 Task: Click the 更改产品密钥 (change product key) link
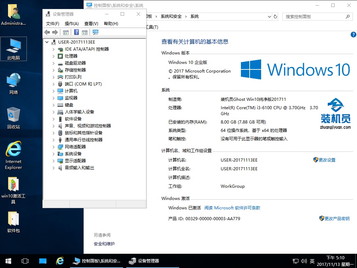point(336,218)
